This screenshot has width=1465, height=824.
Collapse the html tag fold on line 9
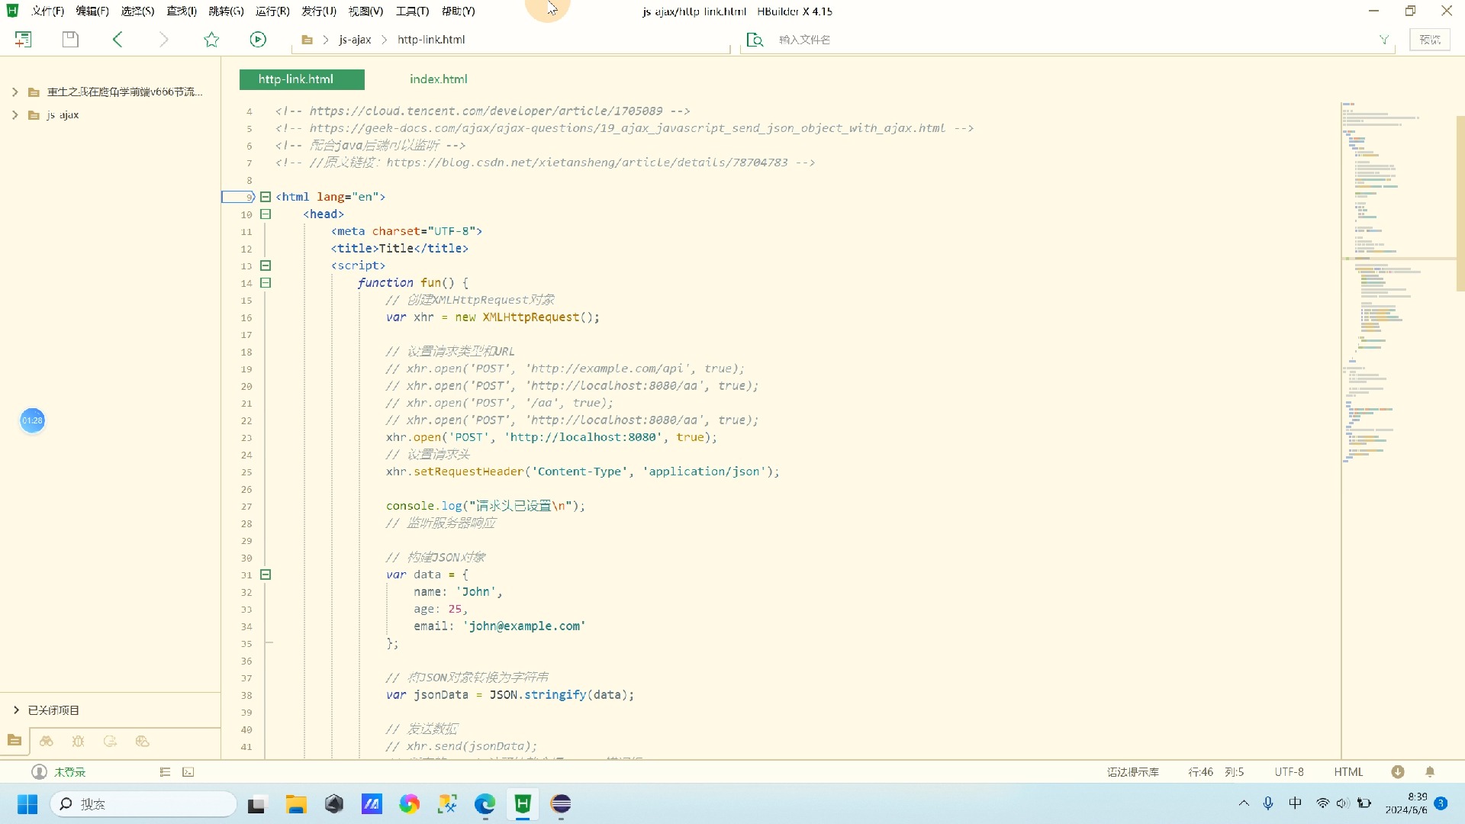click(266, 197)
